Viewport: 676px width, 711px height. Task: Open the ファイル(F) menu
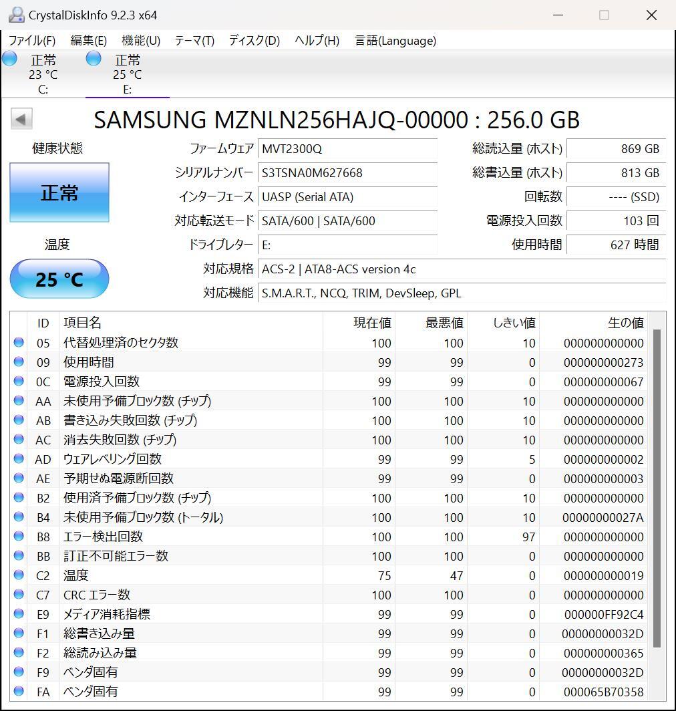(32, 41)
